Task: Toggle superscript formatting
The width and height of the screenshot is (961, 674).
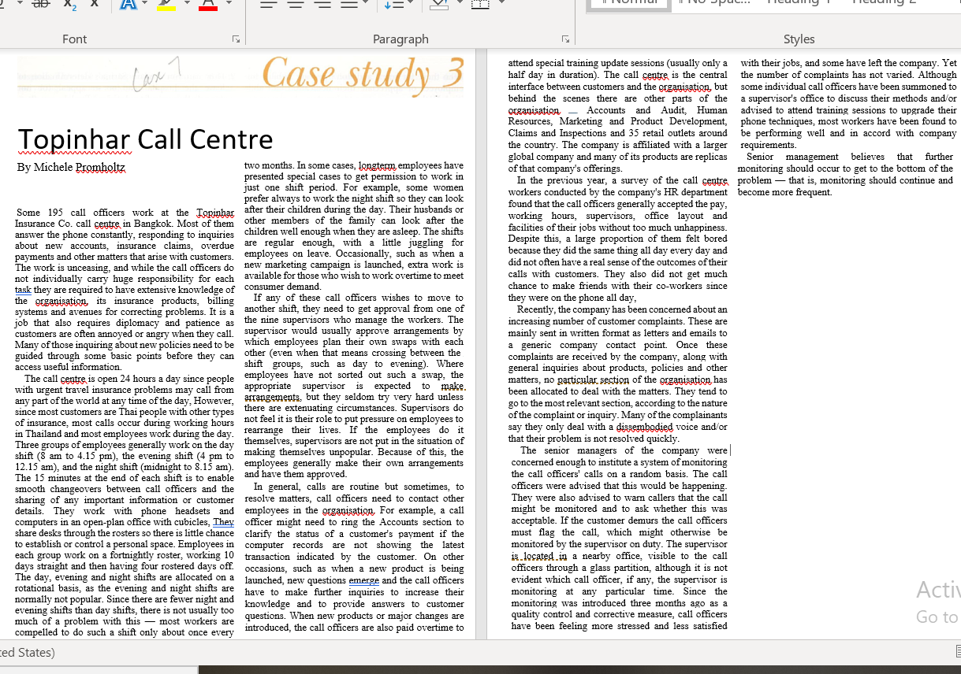Action: 95,4
